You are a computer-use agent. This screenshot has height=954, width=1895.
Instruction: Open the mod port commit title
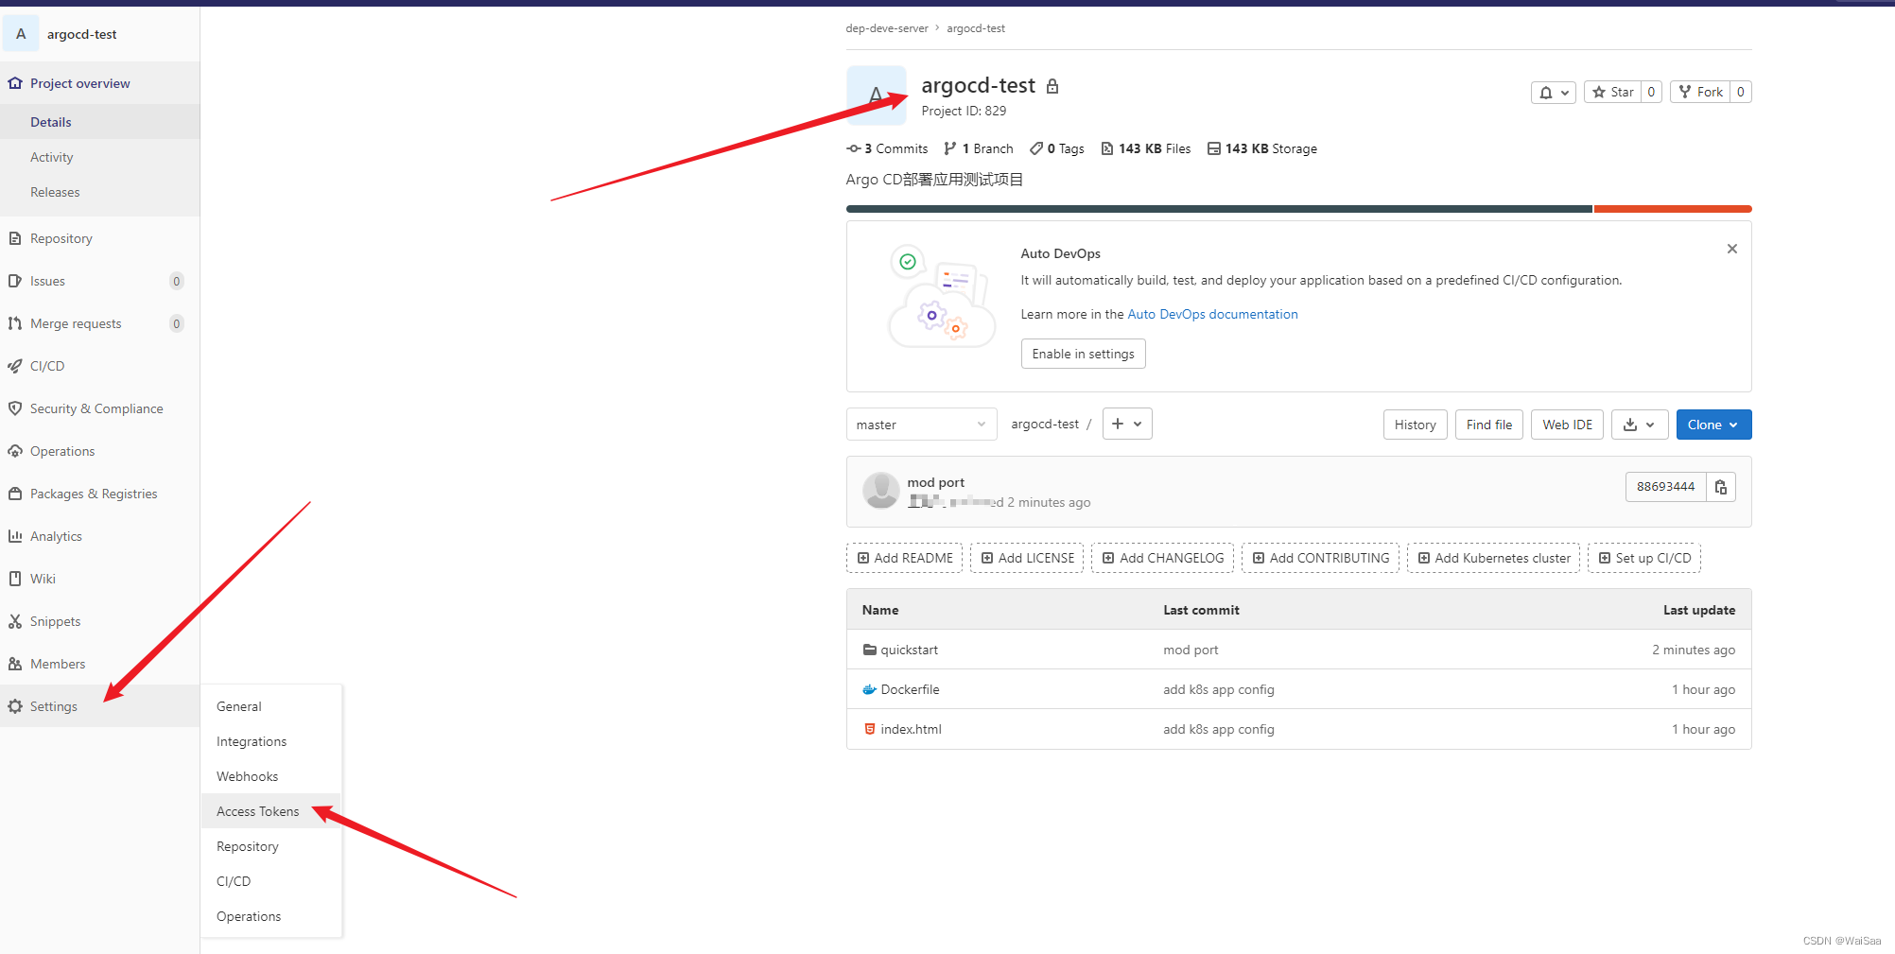pos(935,482)
